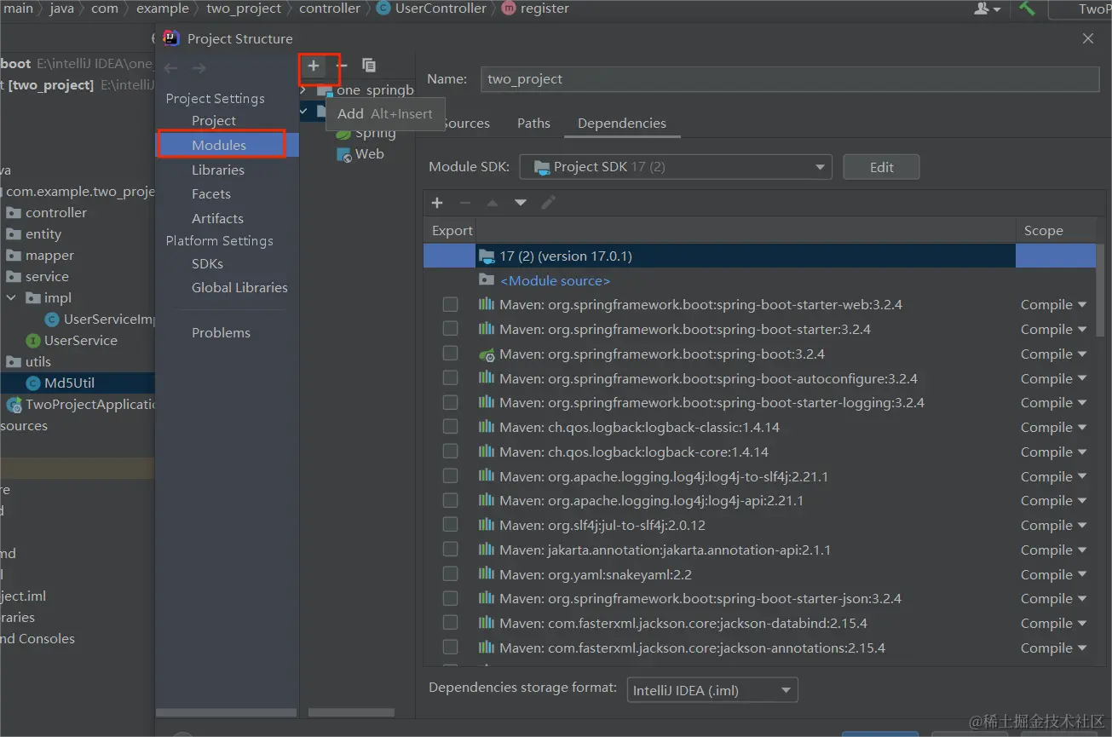Open the Module SDK dropdown
The height and width of the screenshot is (737, 1112).
tap(676, 167)
